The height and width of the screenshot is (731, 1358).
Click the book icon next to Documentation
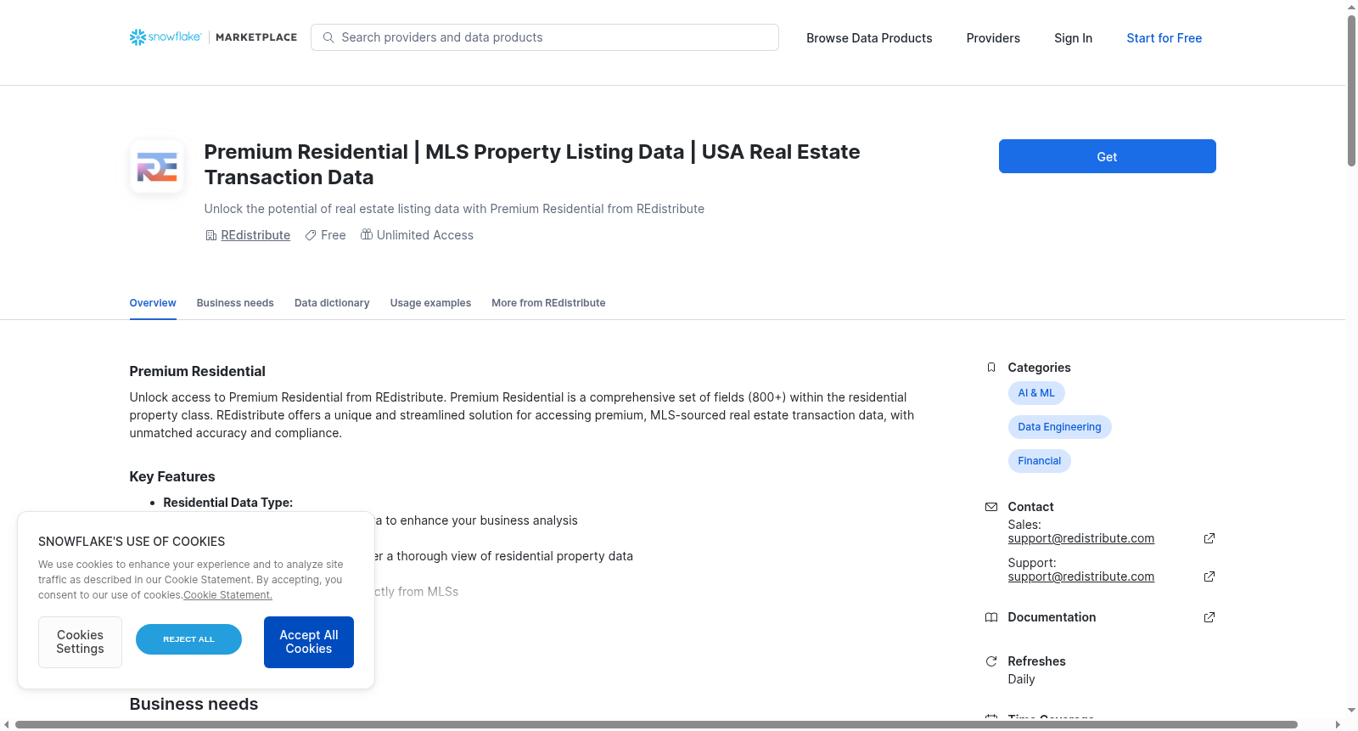[991, 617]
